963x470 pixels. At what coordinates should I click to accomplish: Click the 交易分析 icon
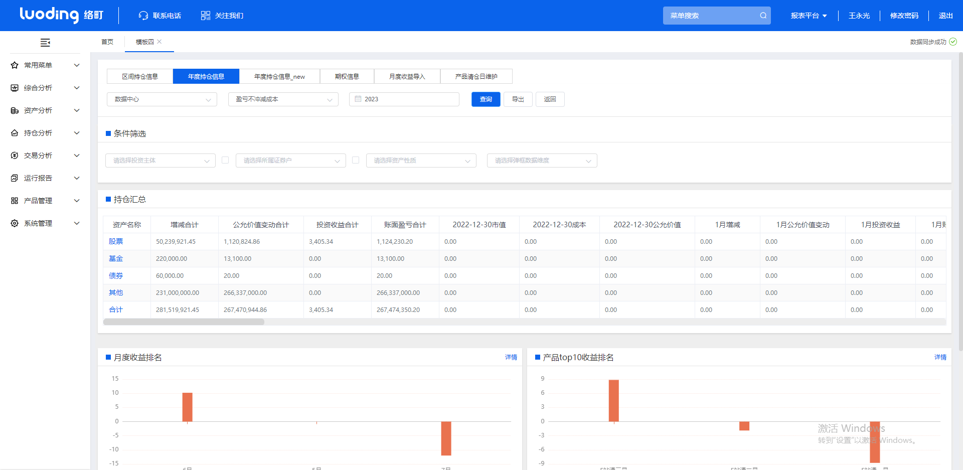15,155
